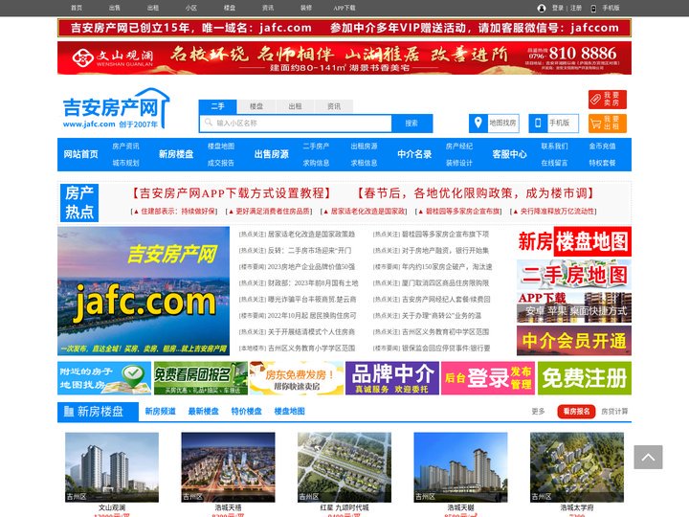Click the 房产热点 blue badge
This screenshot has height=517, width=689.
79,203
